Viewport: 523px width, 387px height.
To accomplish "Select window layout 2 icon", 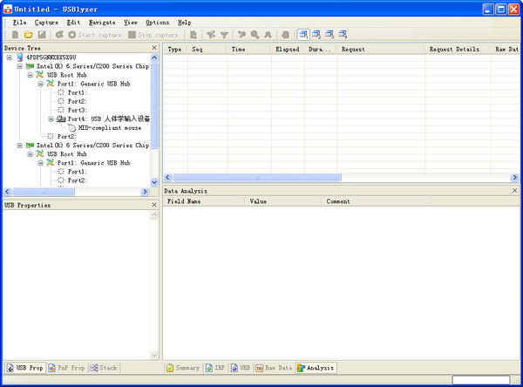I will coord(316,35).
